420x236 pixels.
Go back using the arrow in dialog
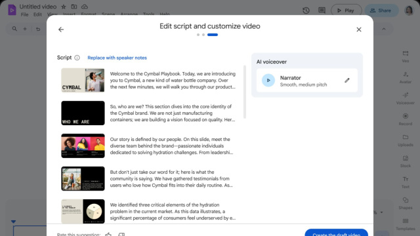coord(61,29)
